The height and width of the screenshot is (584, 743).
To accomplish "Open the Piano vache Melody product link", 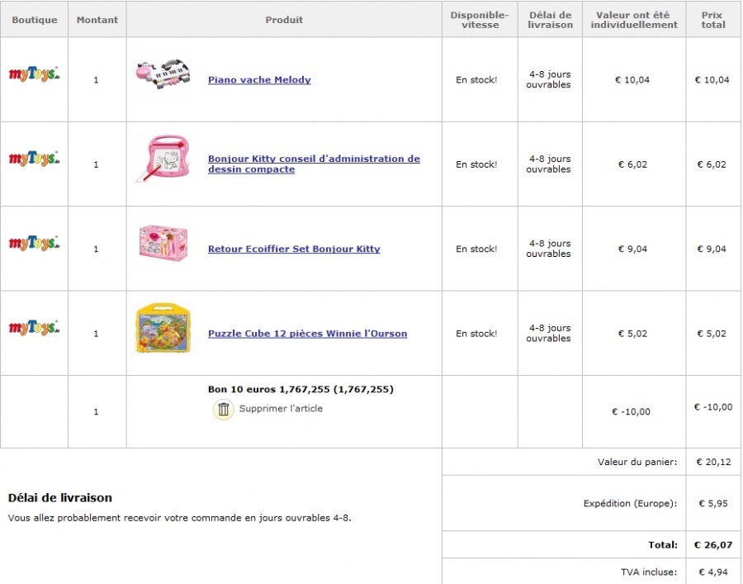I will tap(259, 80).
